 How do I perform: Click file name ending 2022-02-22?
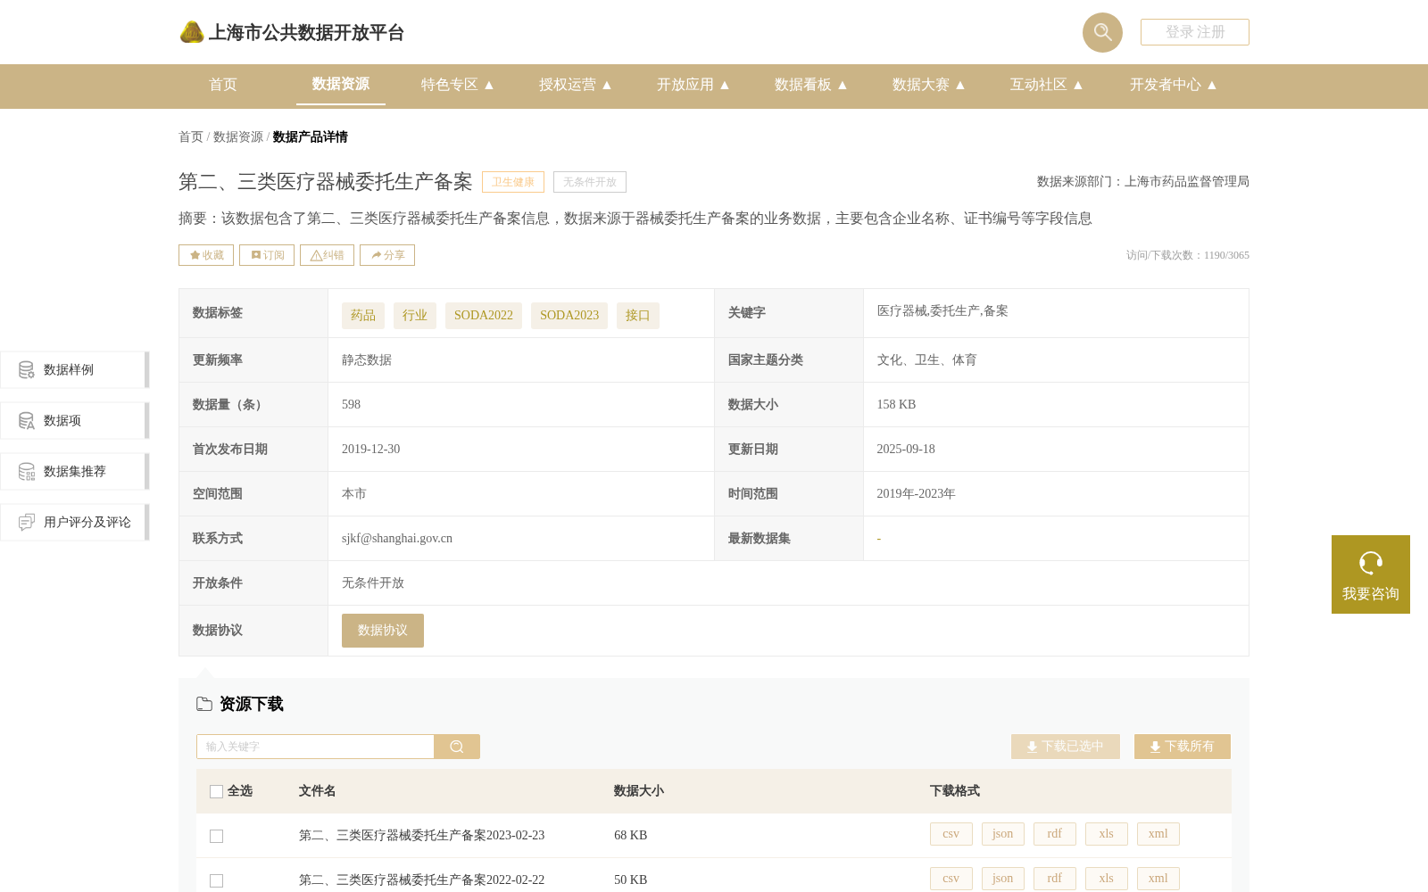tap(421, 880)
